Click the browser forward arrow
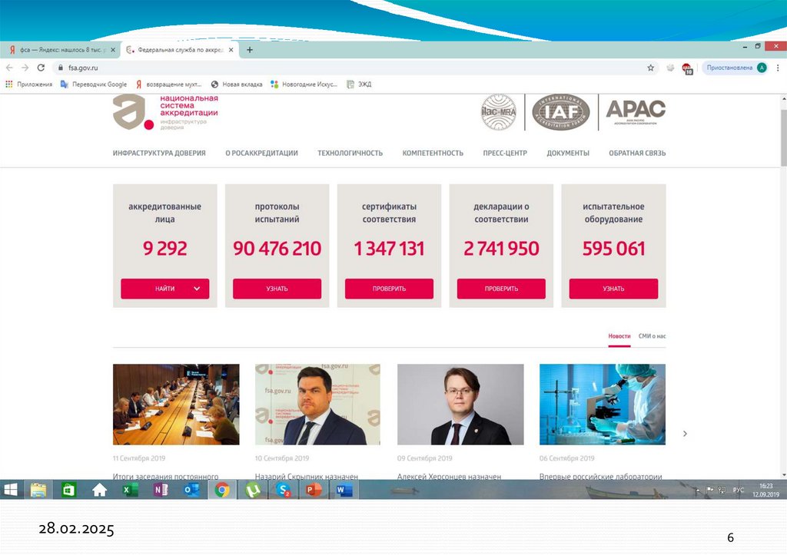Image resolution: width=787 pixels, height=555 pixels. pos(25,68)
